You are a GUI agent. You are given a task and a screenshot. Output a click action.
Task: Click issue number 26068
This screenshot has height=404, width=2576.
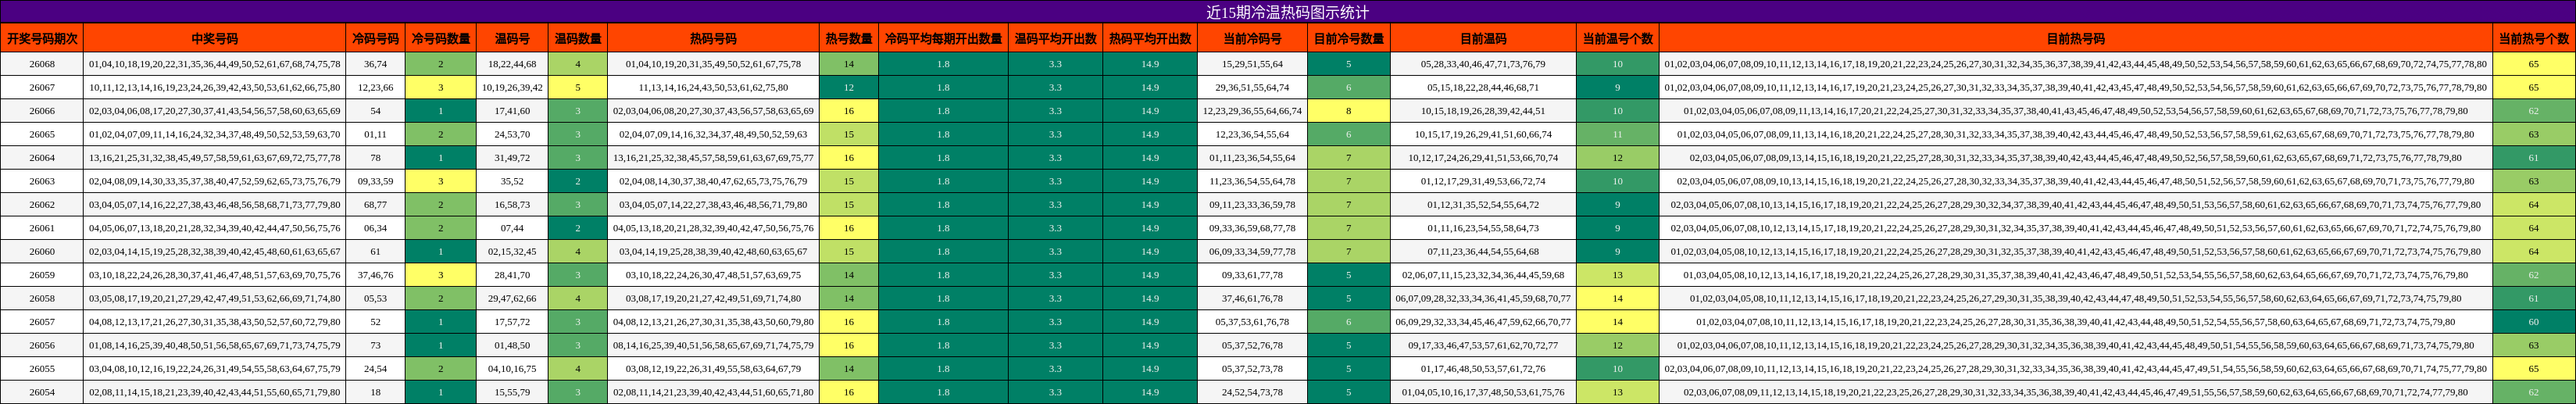coord(42,64)
